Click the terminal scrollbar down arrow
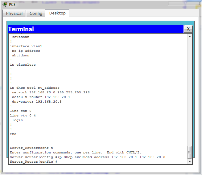The image size is (202, 175). point(190,162)
